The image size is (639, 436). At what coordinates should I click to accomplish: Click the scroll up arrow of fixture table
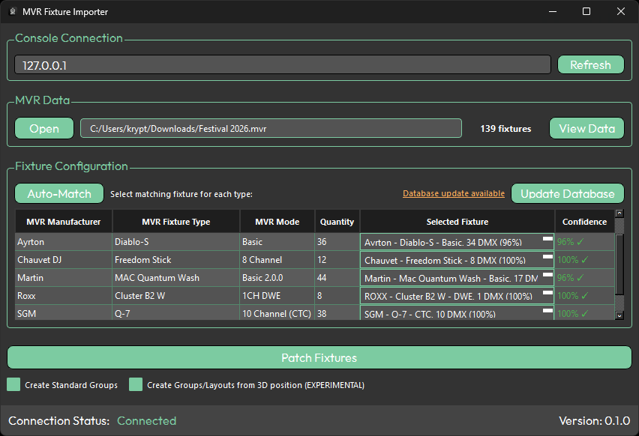click(619, 214)
